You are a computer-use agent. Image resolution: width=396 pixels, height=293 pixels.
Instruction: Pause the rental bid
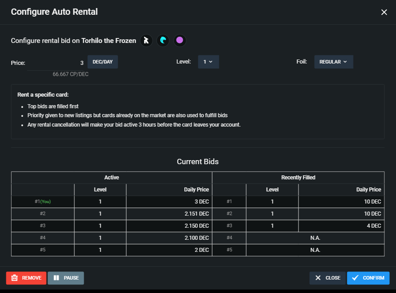pos(66,278)
